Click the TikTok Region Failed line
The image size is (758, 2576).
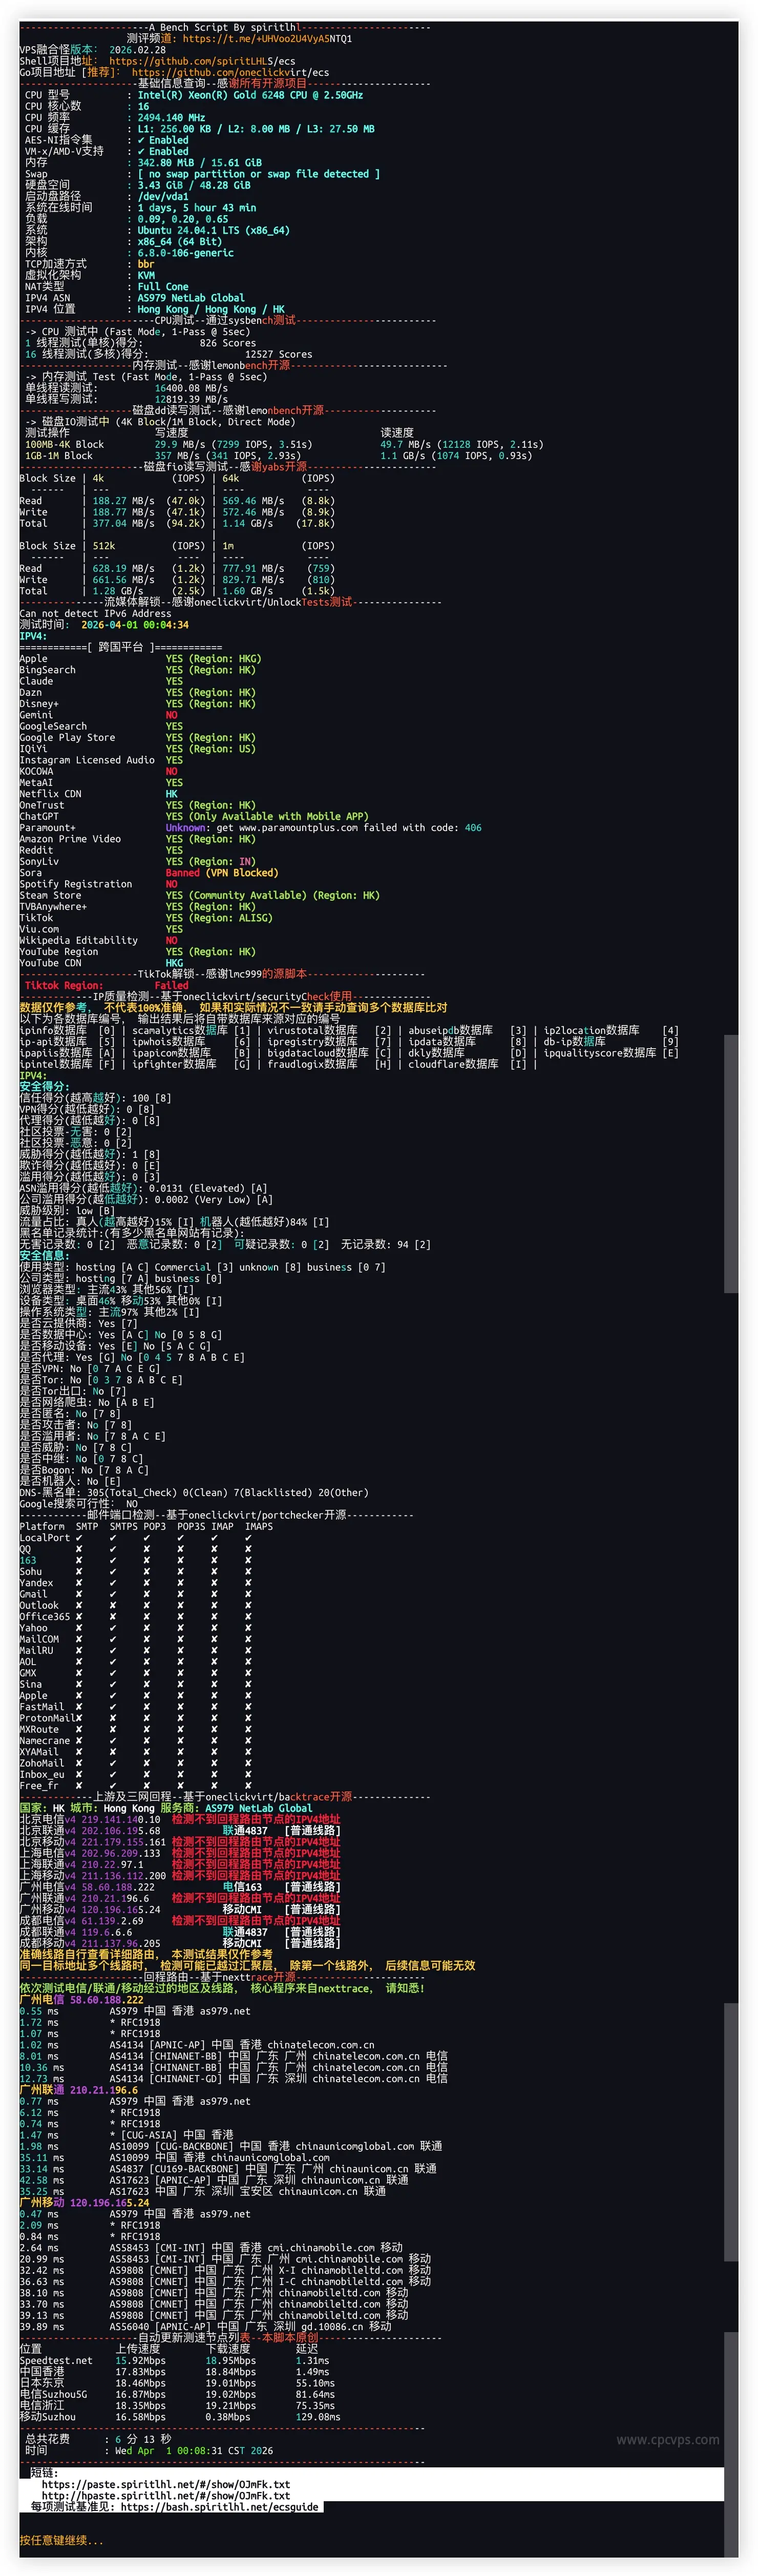[106, 985]
